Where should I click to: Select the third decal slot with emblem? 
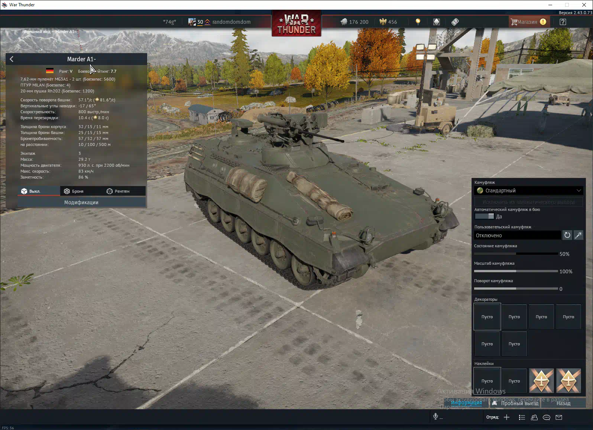pos(541,381)
